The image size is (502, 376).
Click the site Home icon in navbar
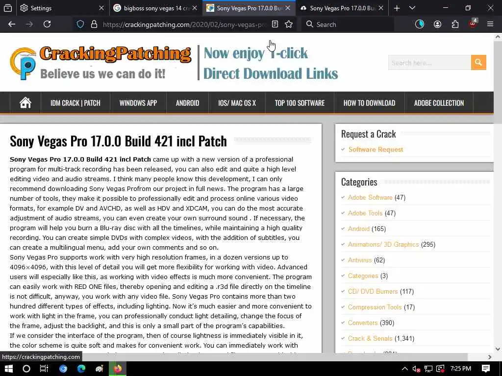[x=25, y=103]
